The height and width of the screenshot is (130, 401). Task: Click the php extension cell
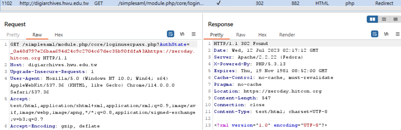pos(350,3)
